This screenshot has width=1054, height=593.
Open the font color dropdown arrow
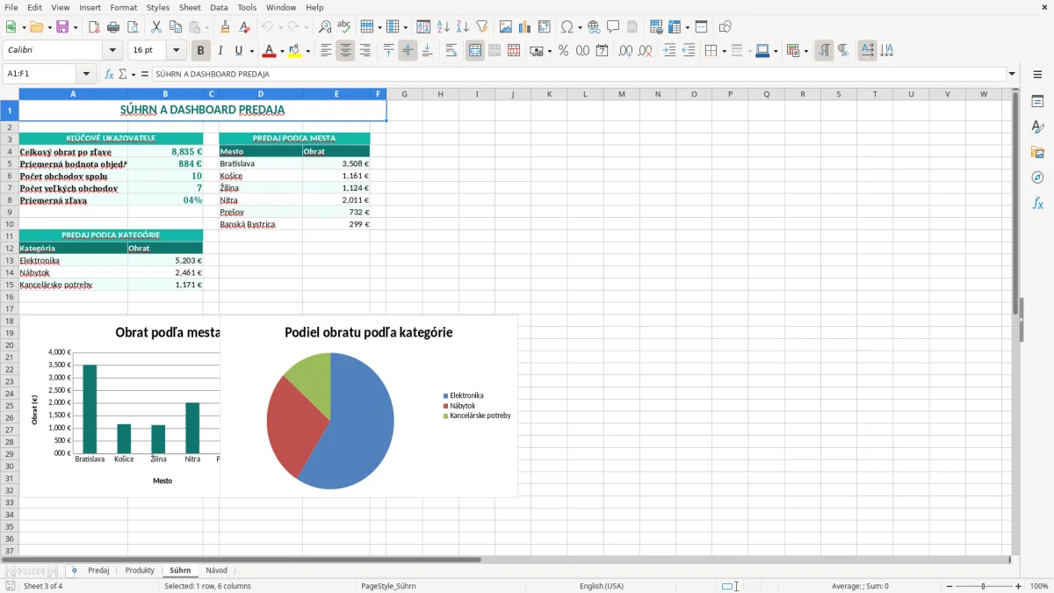point(281,51)
